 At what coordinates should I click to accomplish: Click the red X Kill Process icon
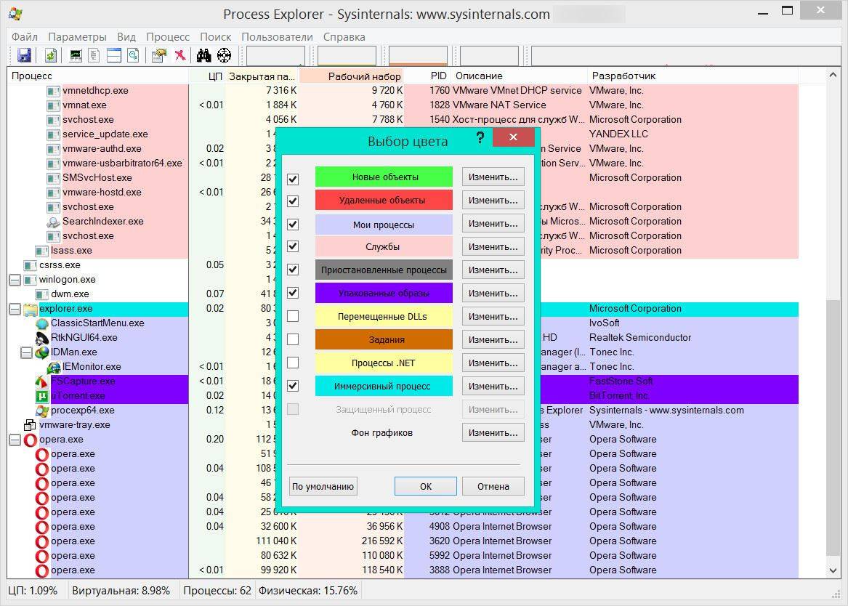(x=180, y=55)
